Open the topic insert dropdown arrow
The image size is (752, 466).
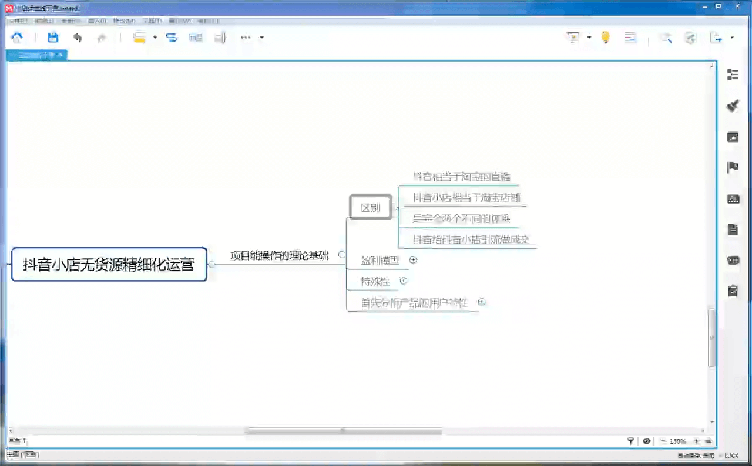(155, 38)
